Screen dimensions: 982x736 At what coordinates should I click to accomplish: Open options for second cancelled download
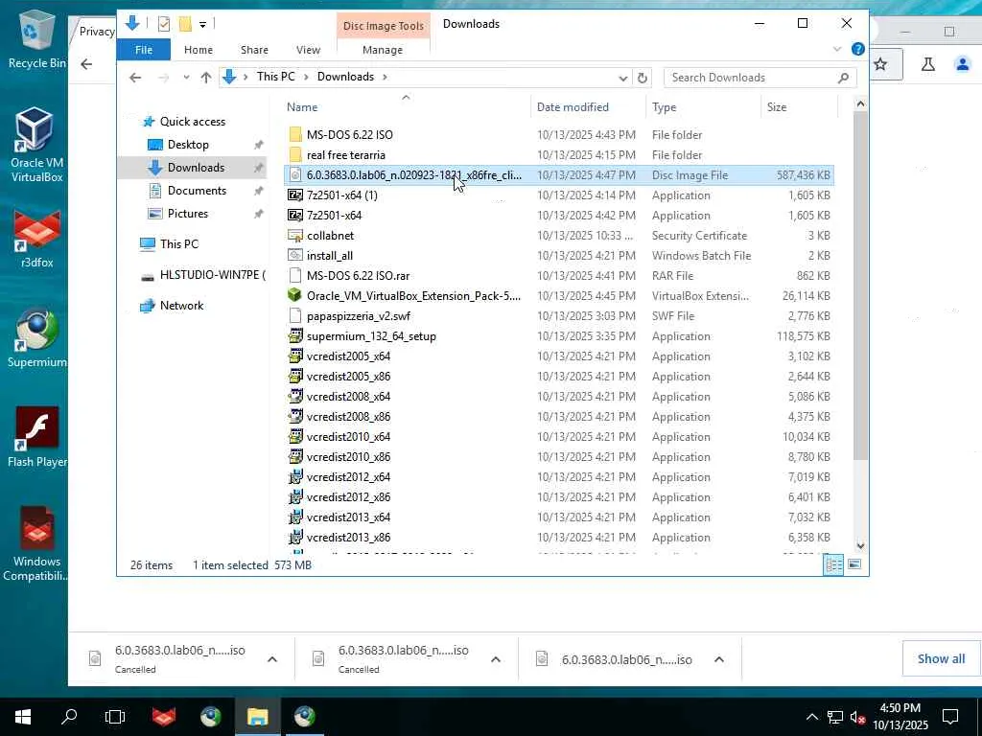496,659
